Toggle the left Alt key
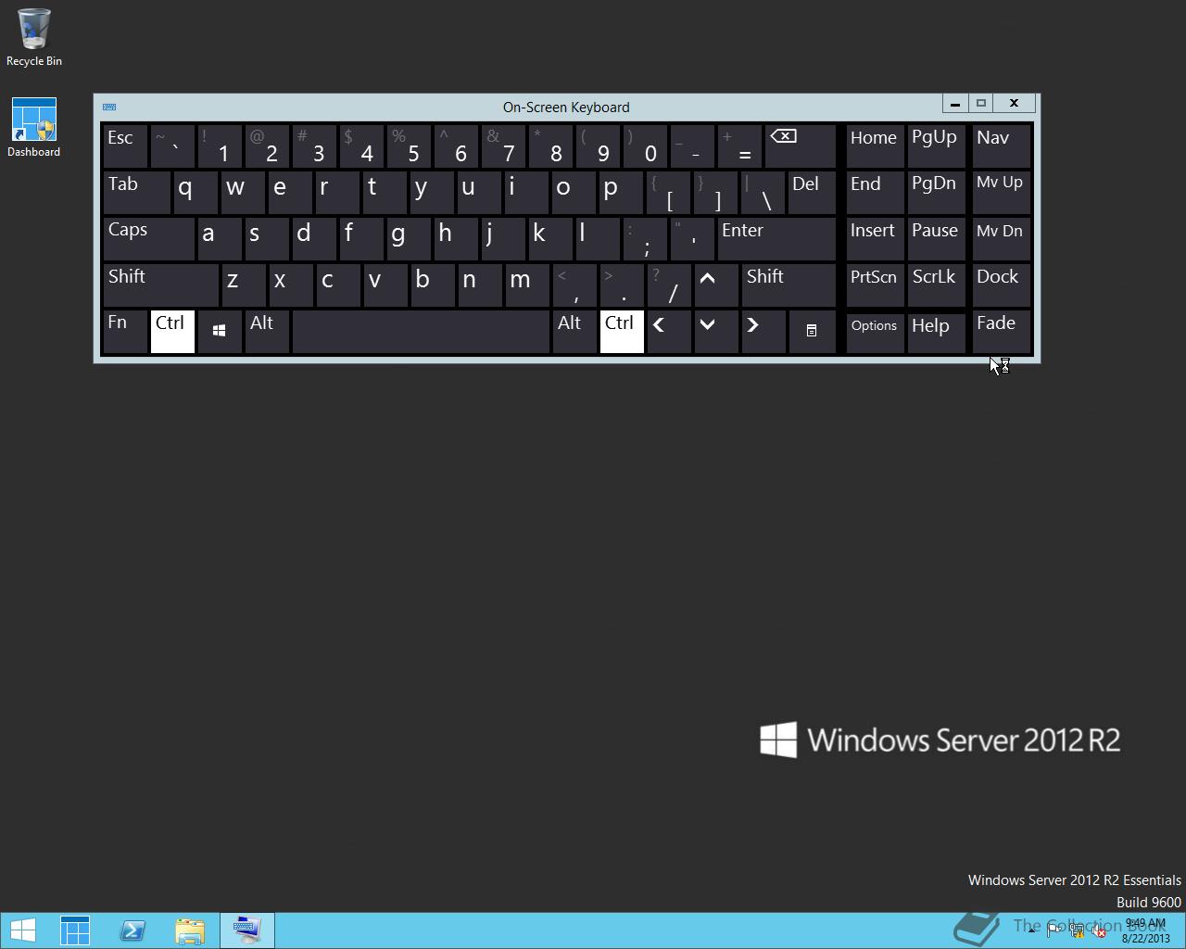The image size is (1186, 949). (267, 331)
